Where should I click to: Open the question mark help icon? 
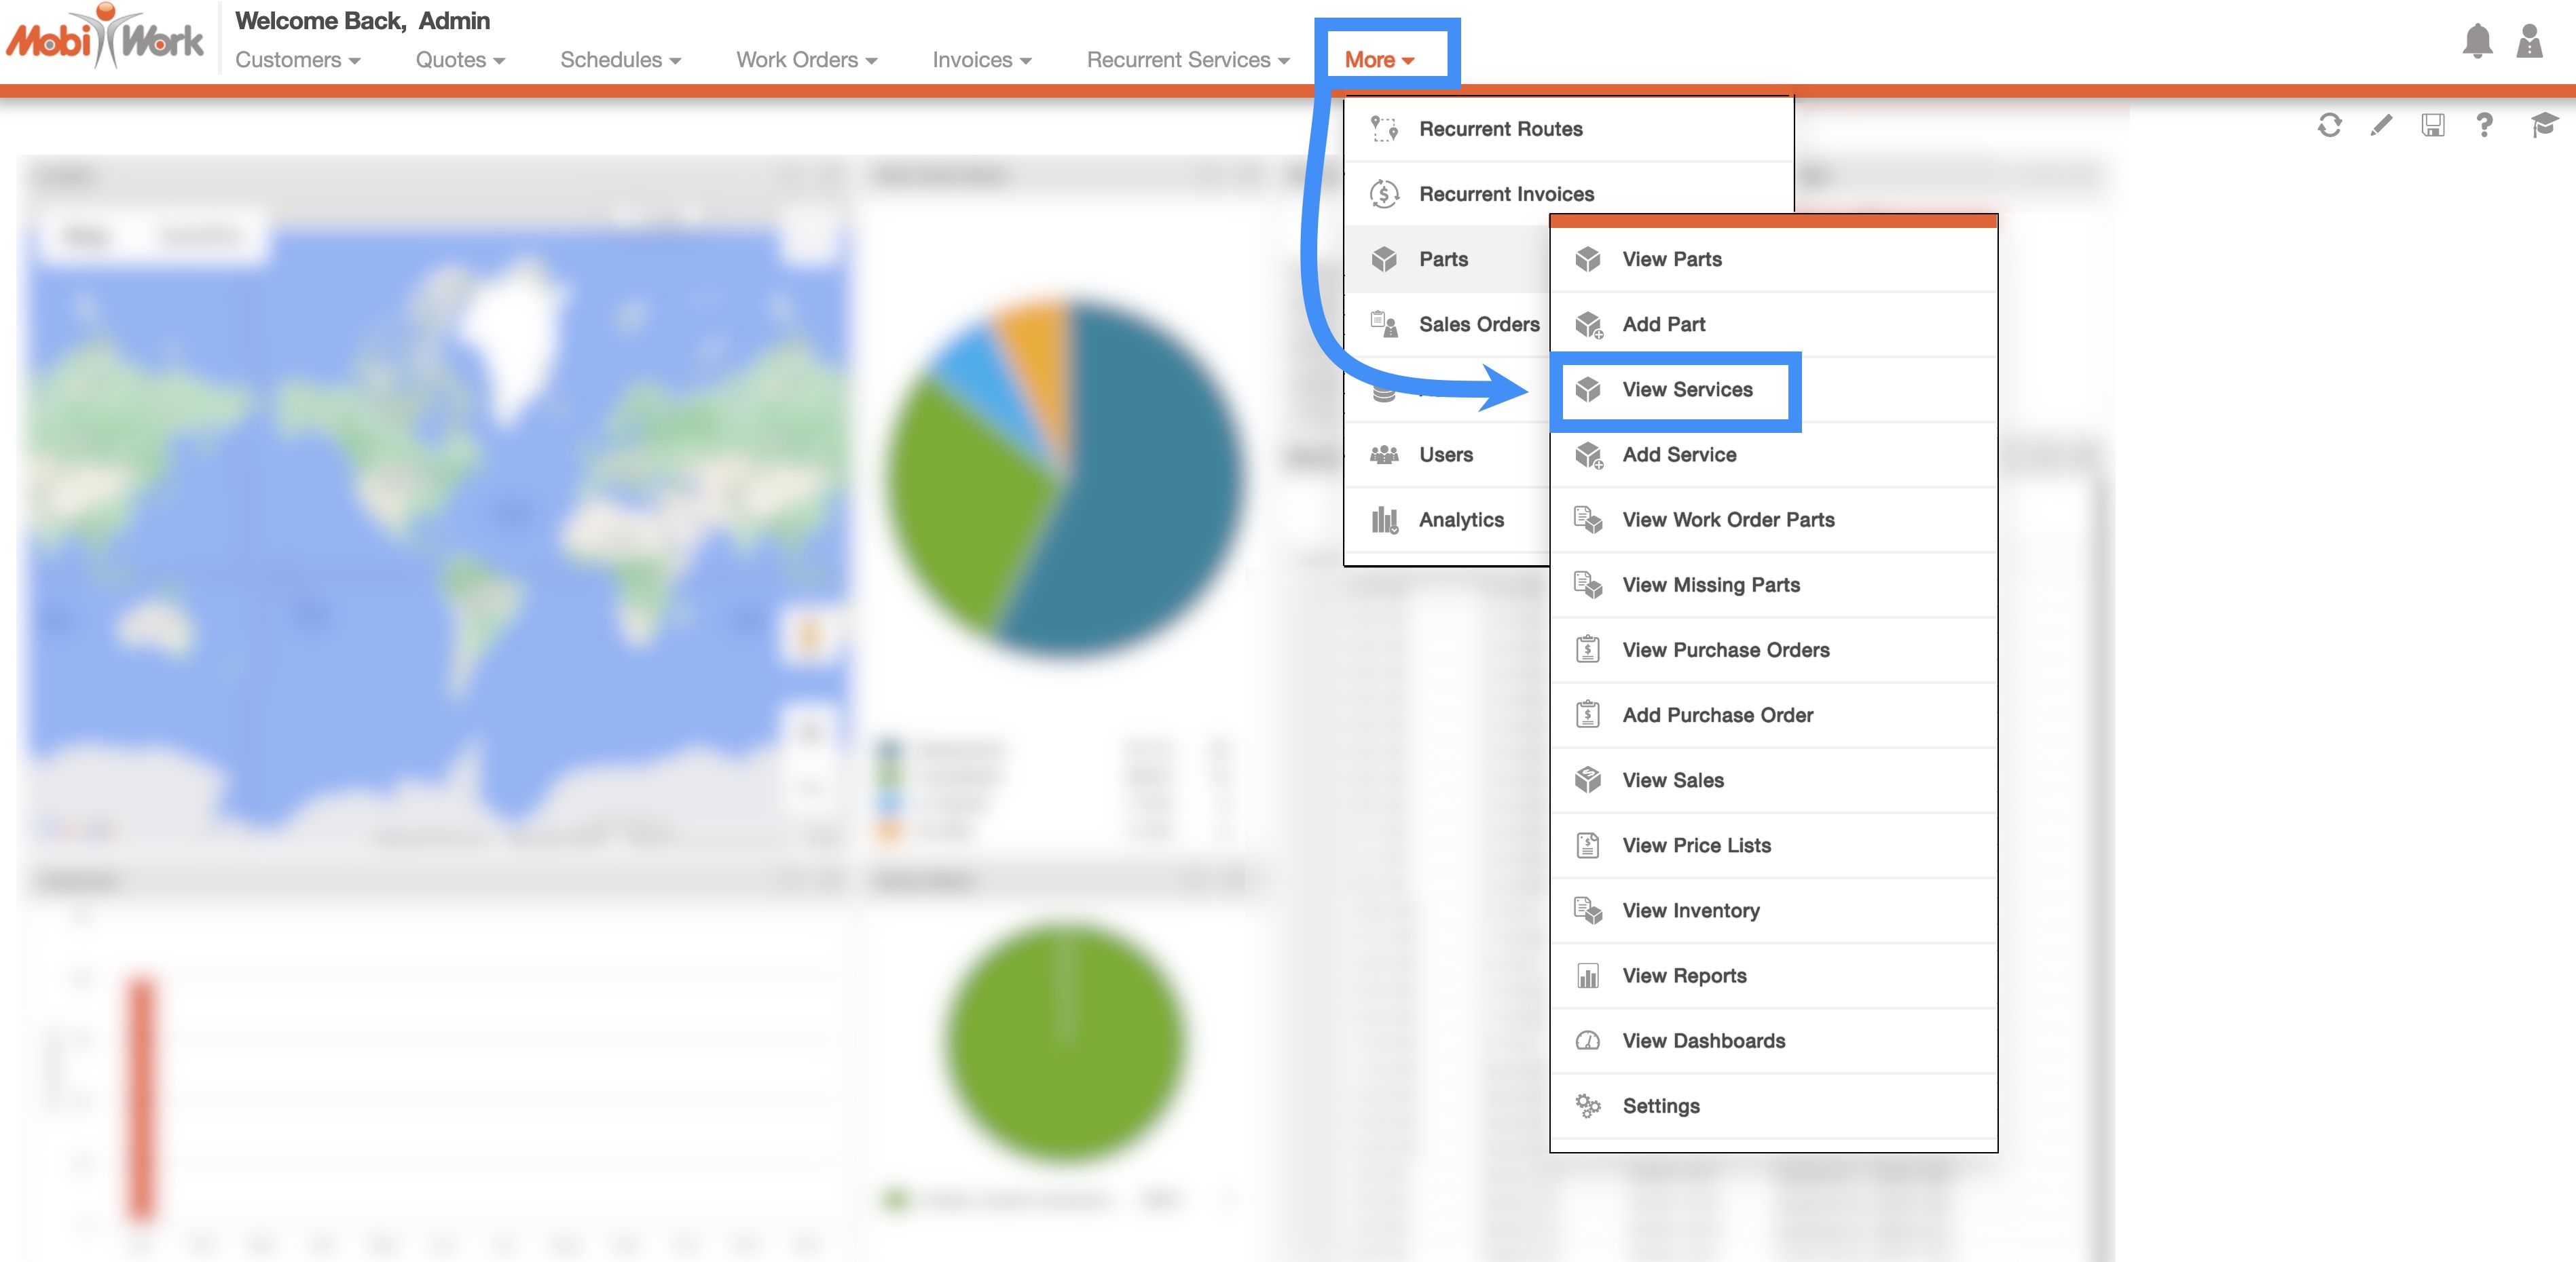click(x=2484, y=125)
